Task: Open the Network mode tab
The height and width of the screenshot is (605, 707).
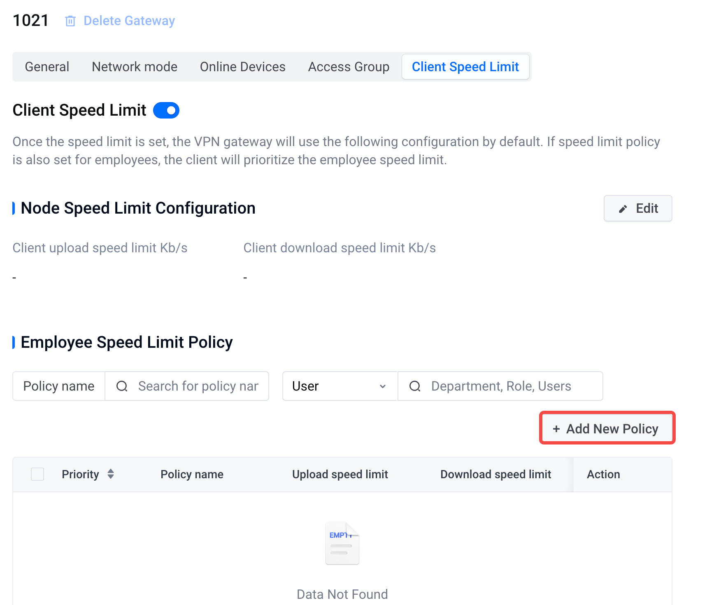Action: tap(135, 67)
